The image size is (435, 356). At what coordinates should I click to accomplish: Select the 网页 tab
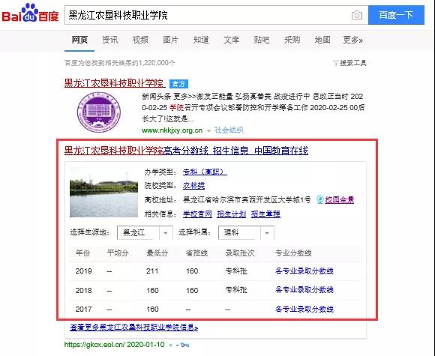(79, 40)
